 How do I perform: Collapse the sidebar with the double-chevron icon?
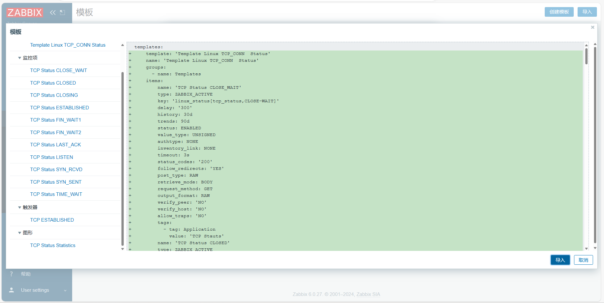pyautogui.click(x=53, y=13)
